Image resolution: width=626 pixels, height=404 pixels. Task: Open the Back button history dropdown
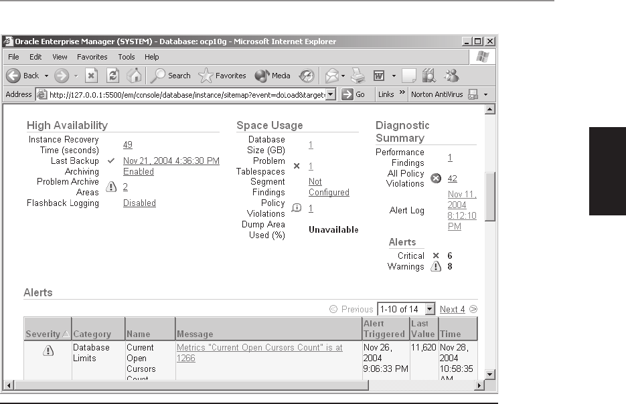point(46,76)
